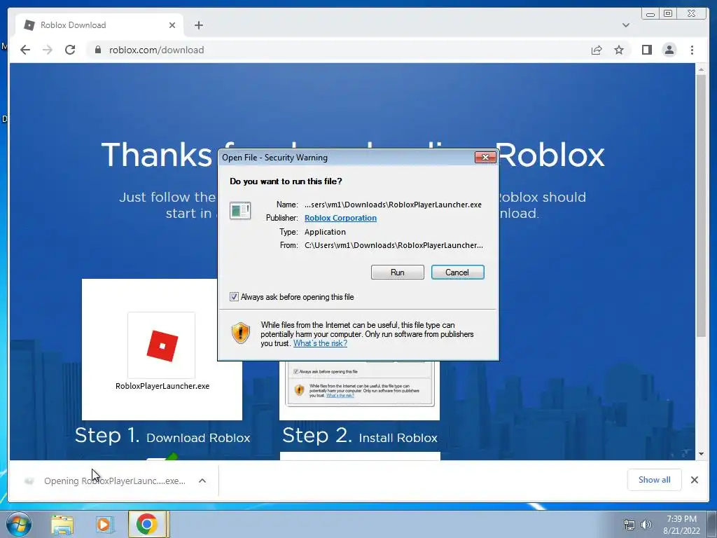The width and height of the screenshot is (717, 538).
Task: Open Chrome three-dot menu
Action: pyautogui.click(x=692, y=50)
